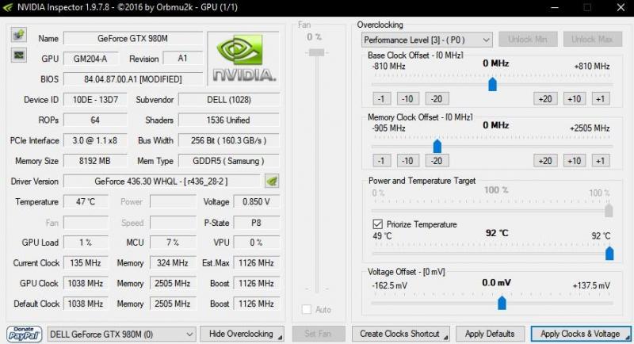Click the Bus Width value 256 Bit ( 160.3 GB/s )
634x344 pixels.
point(229,140)
